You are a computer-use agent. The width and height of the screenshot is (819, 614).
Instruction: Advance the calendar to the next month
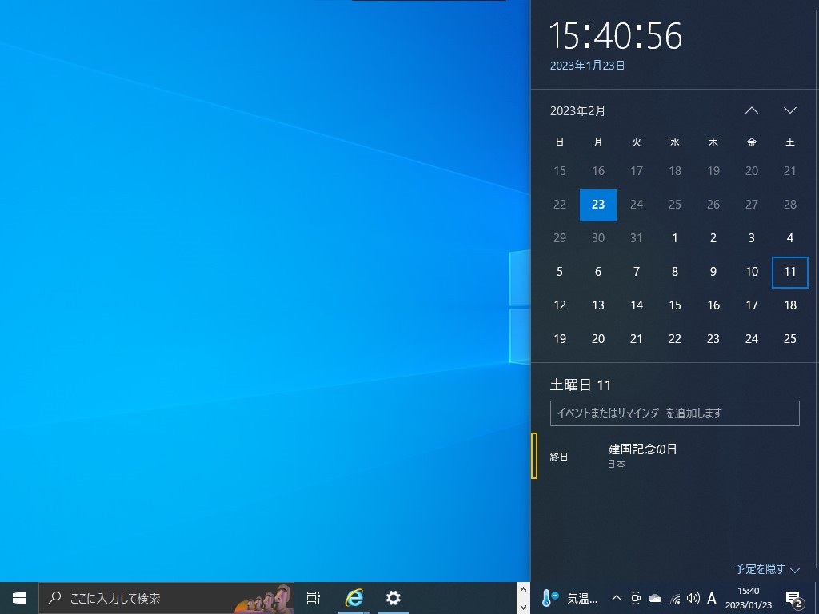click(789, 110)
